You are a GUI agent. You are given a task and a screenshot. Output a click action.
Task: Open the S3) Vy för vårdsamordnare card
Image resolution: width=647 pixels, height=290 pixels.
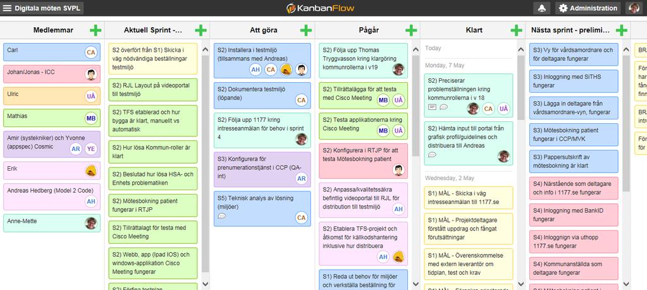pyautogui.click(x=574, y=54)
